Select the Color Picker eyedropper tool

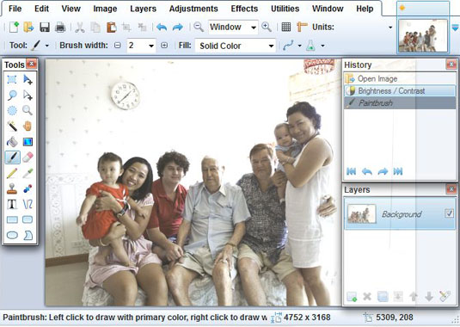tap(28, 173)
